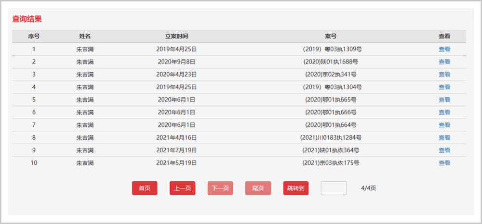This screenshot has height=224, width=482.
Task: Click the 上一页 previous page button
Action: [x=182, y=188]
